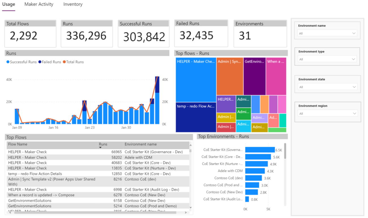Select the Adele with CDM bar
Screen dimensions: 368x218
click(x=255, y=171)
